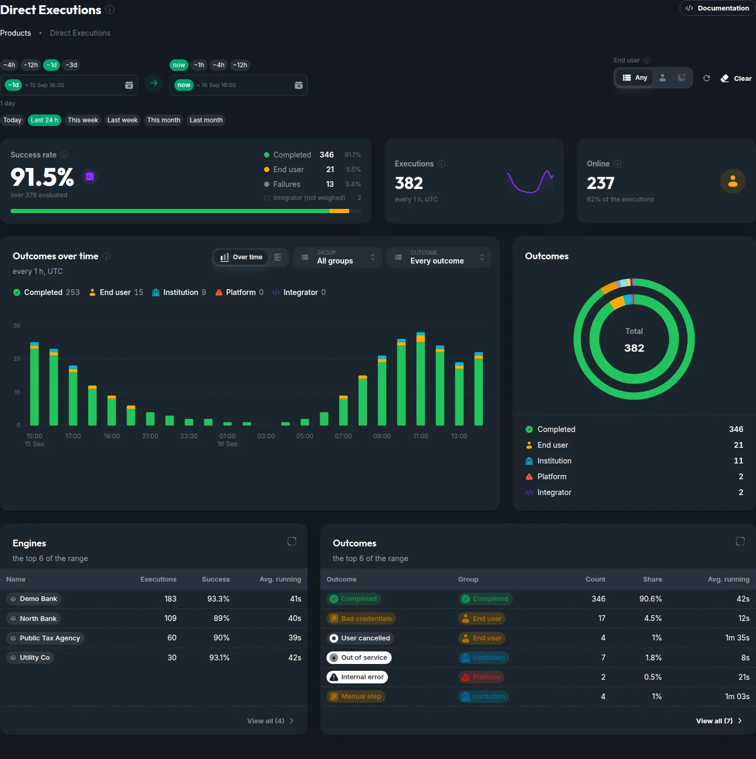Viewport: 756px width, 759px height.
Task: Select the Over time chart view
Action: (x=241, y=257)
